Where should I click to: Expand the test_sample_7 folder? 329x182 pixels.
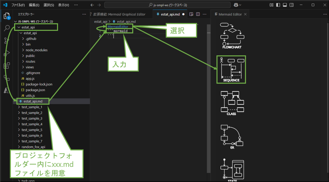tap(32, 141)
